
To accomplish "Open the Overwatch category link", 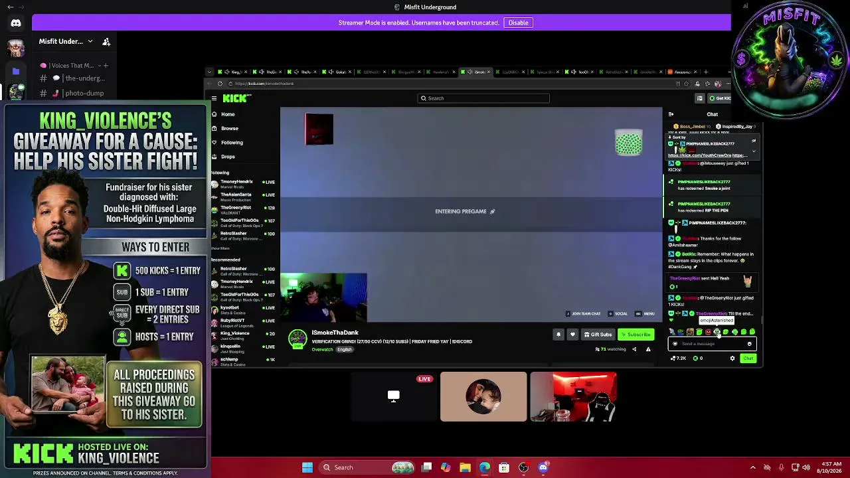I will click(322, 349).
